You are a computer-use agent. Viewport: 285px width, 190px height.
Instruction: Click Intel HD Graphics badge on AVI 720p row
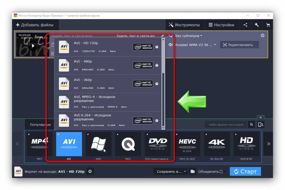(143, 47)
